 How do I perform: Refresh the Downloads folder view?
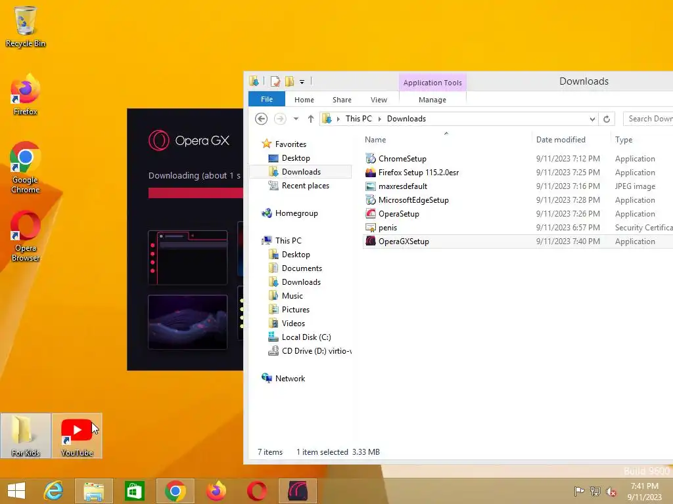pos(607,119)
